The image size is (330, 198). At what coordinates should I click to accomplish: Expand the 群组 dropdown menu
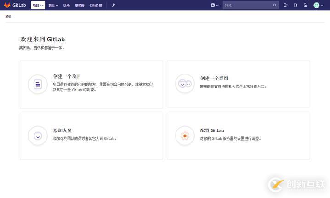53,5
